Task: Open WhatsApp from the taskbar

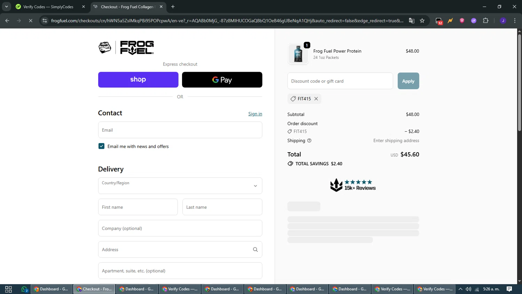Action: 24,289
